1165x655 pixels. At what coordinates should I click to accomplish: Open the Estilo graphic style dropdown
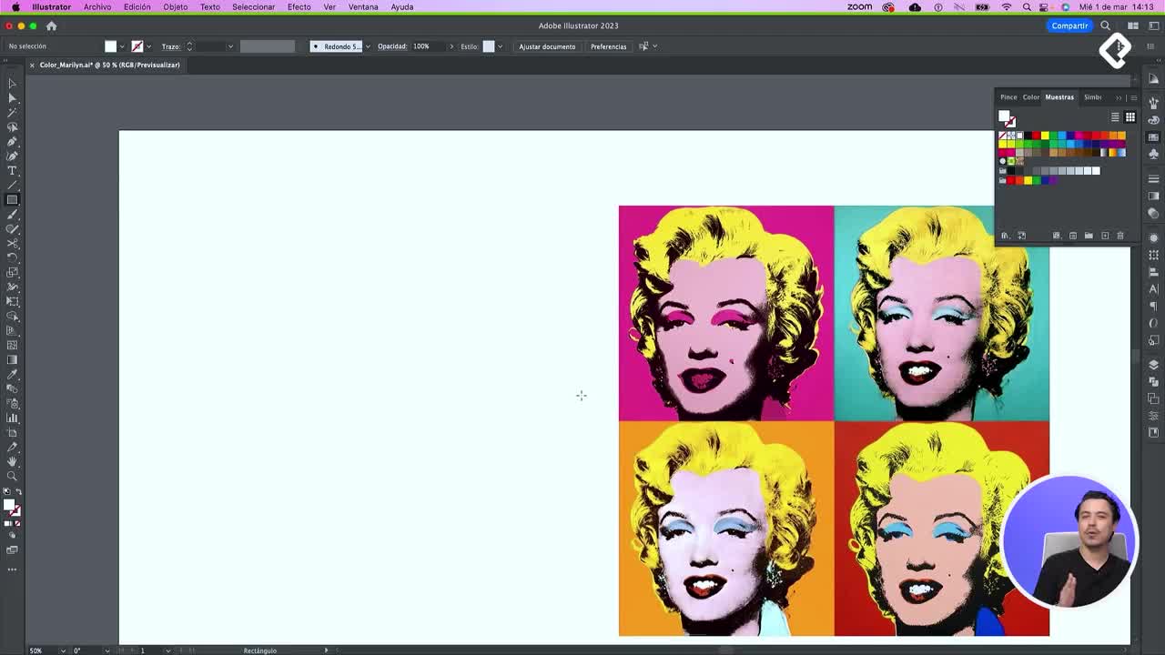[500, 46]
